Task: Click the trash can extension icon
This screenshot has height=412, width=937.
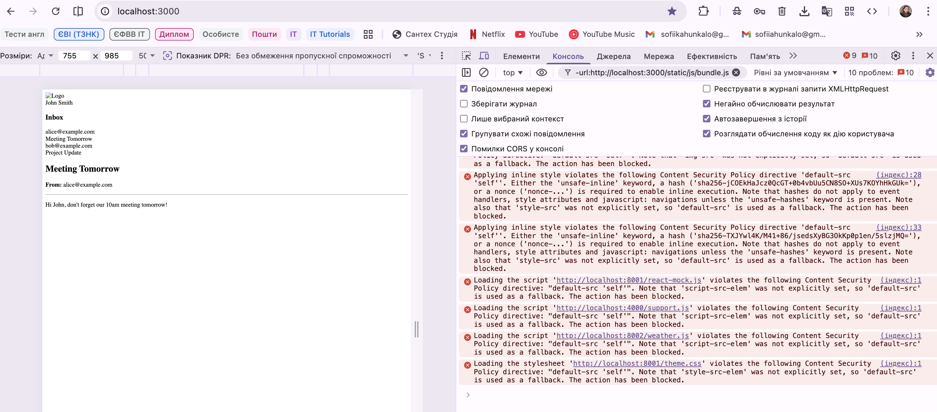Action: (782, 11)
